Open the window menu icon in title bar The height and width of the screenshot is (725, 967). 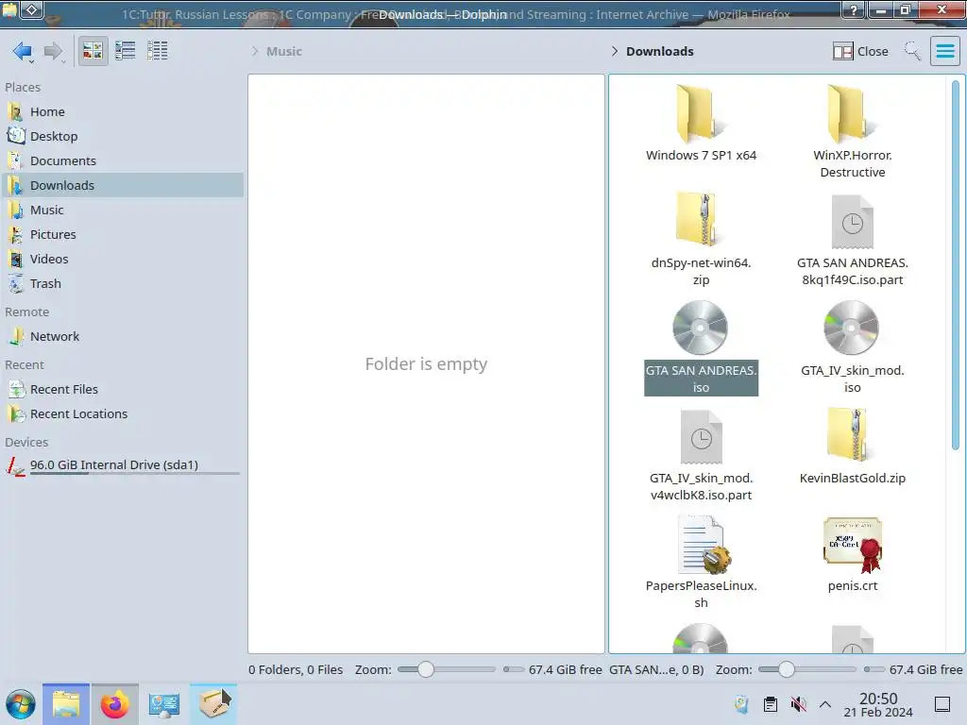[9, 9]
